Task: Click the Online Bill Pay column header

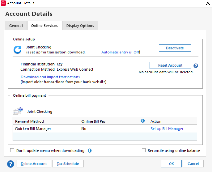Action: point(113,121)
